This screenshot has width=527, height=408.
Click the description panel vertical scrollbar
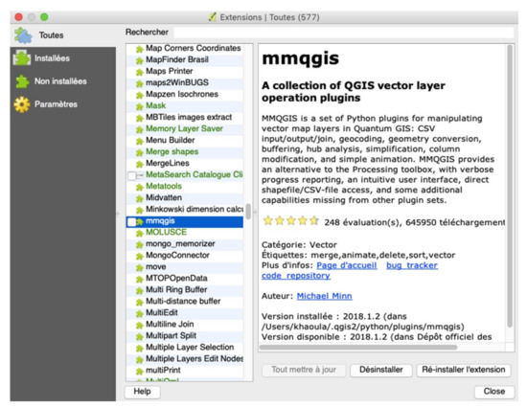pyautogui.click(x=510, y=187)
